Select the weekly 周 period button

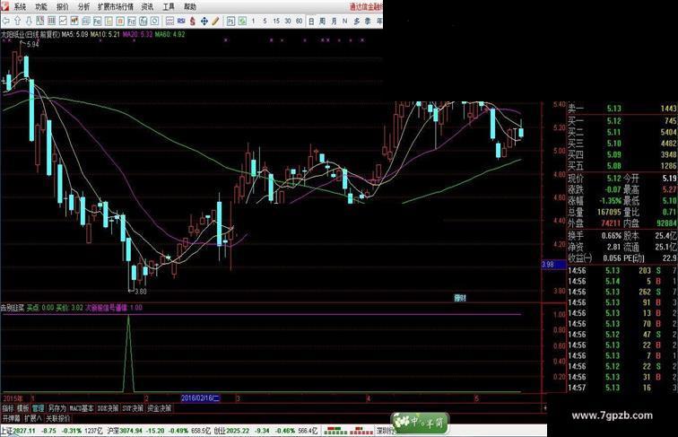coord(322,21)
